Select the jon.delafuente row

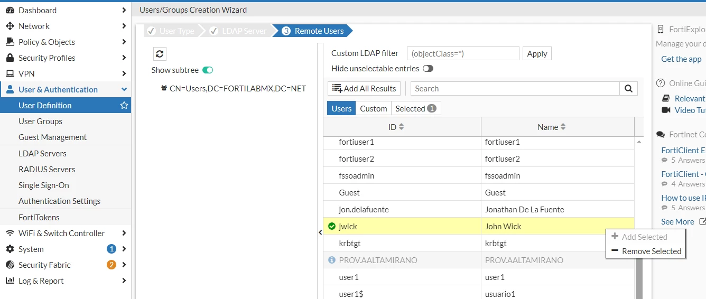479,209
